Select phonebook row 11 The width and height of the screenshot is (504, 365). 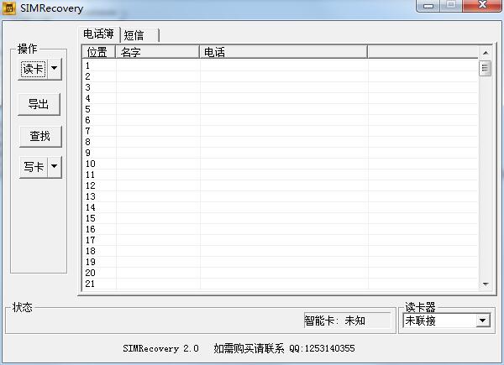tap(281, 175)
